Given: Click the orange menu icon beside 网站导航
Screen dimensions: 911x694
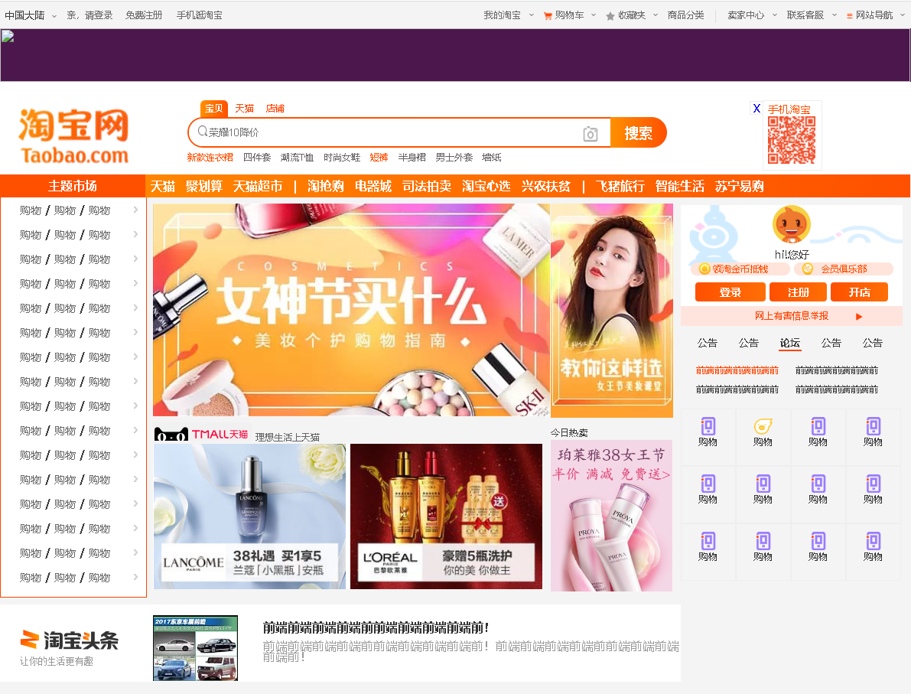Looking at the screenshot, I should (849, 16).
